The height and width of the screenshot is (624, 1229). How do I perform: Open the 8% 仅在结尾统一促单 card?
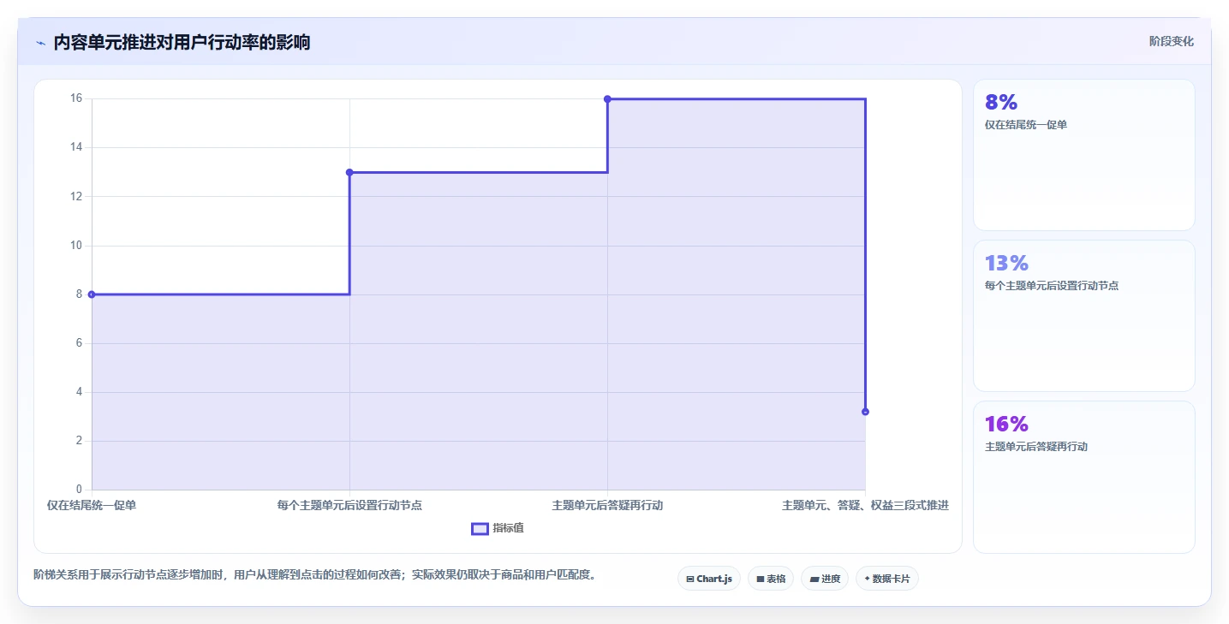pyautogui.click(x=1083, y=155)
